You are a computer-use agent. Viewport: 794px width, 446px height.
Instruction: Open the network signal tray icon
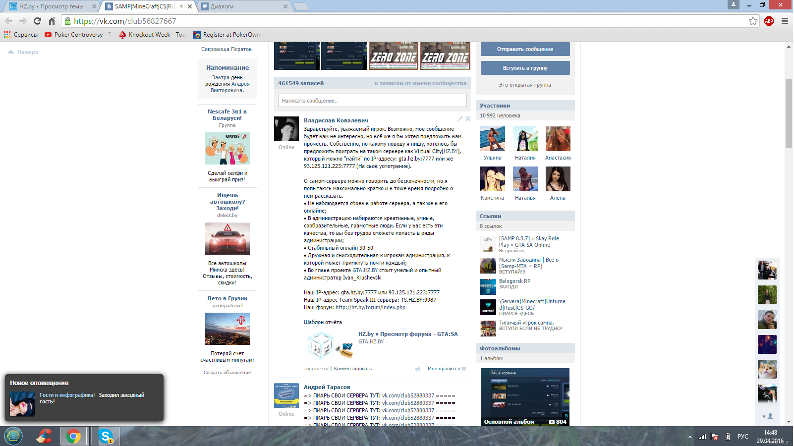pyautogui.click(x=702, y=437)
